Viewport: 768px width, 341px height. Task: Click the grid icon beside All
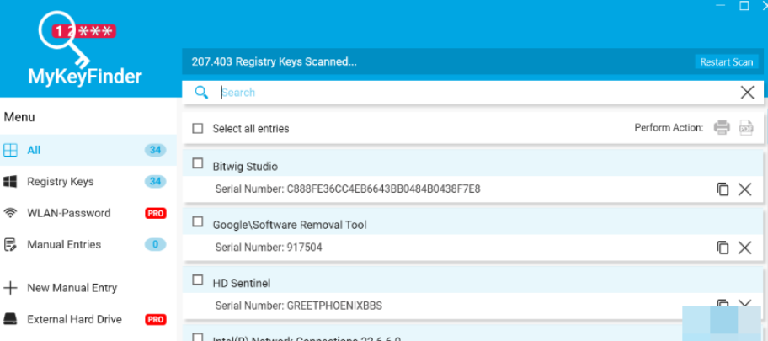point(10,150)
